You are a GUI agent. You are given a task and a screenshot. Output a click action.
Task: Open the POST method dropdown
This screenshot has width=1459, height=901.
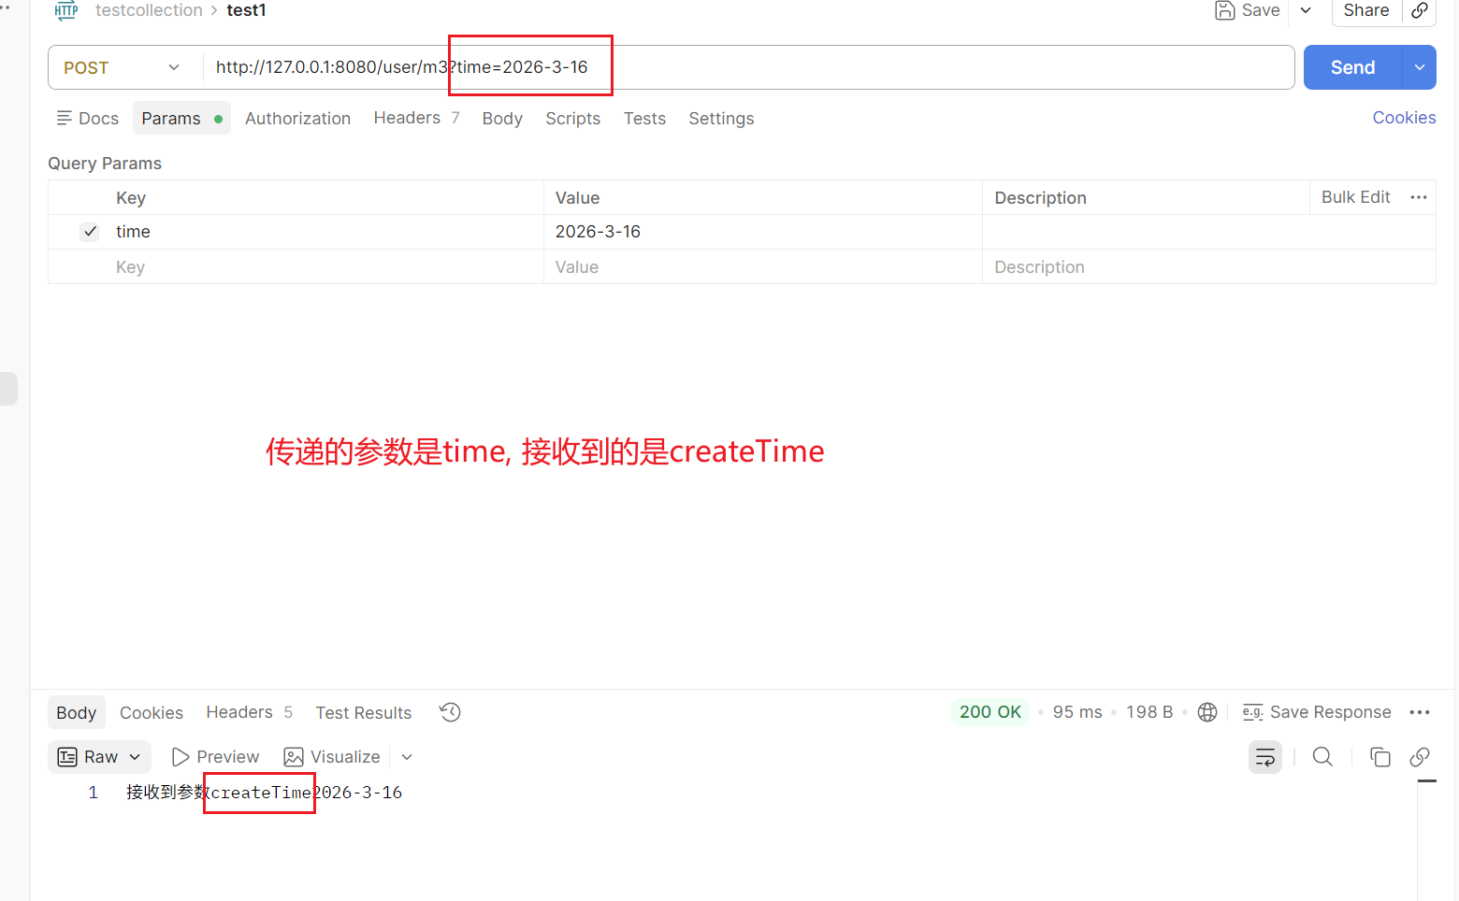pos(122,67)
